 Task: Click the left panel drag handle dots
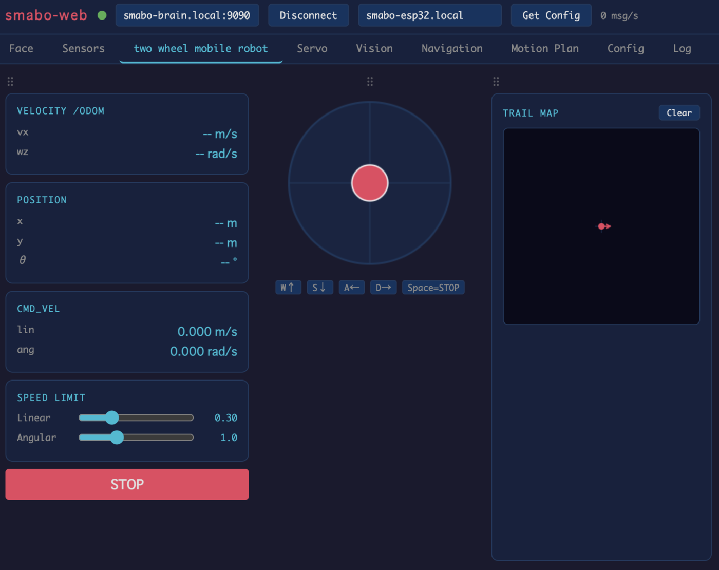10,82
